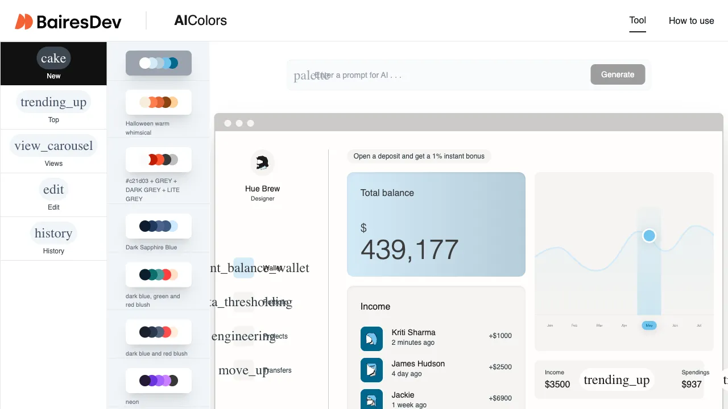Click the AIColors title link
The height and width of the screenshot is (409, 728).
[200, 20]
